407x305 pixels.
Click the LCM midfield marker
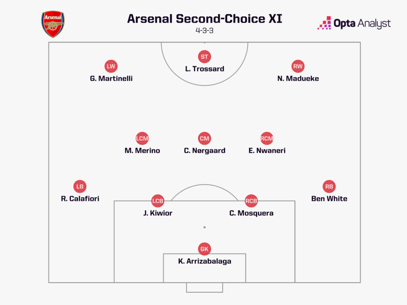(142, 138)
